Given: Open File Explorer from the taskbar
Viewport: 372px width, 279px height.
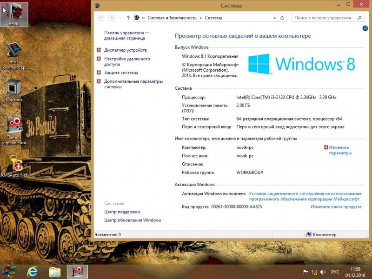Looking at the screenshot, I should 54,272.
